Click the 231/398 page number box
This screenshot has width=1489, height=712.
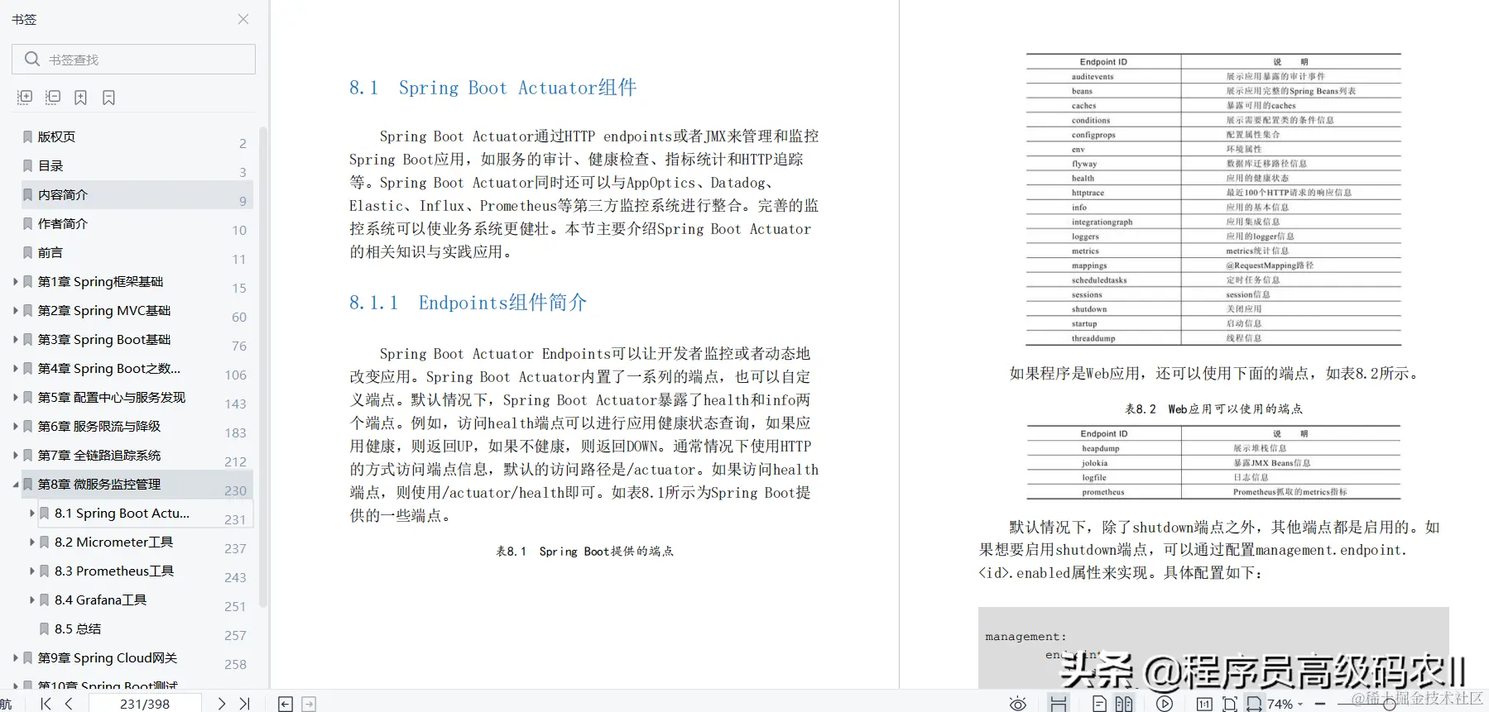(145, 704)
